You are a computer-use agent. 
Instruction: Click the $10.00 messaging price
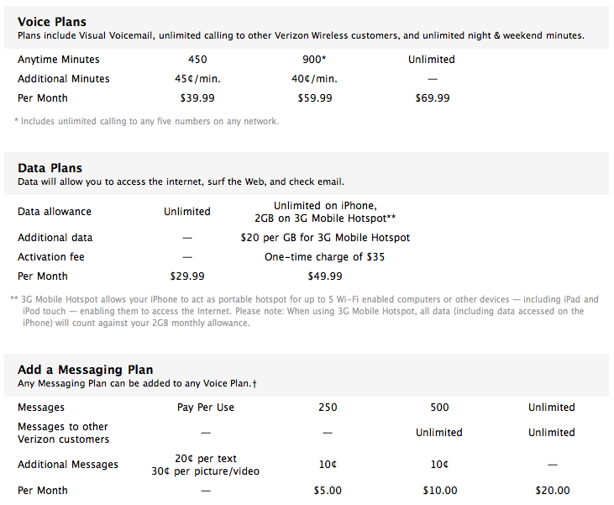pos(439,491)
